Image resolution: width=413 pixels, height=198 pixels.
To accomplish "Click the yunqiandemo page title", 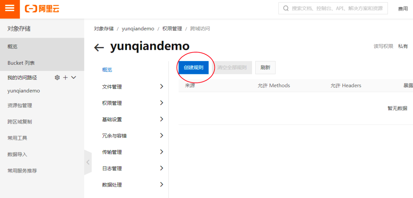I will click(x=150, y=46).
